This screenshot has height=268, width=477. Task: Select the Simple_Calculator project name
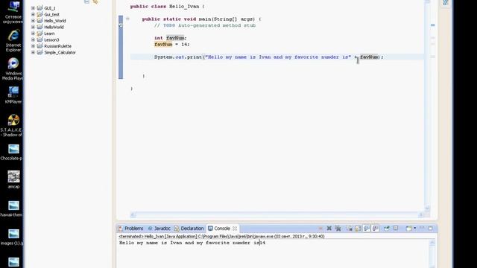click(x=60, y=53)
